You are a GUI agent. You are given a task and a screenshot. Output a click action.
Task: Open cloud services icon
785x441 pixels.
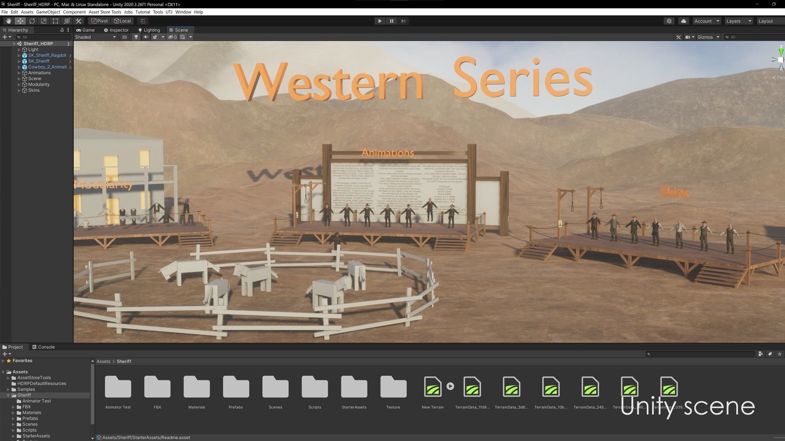tap(683, 21)
